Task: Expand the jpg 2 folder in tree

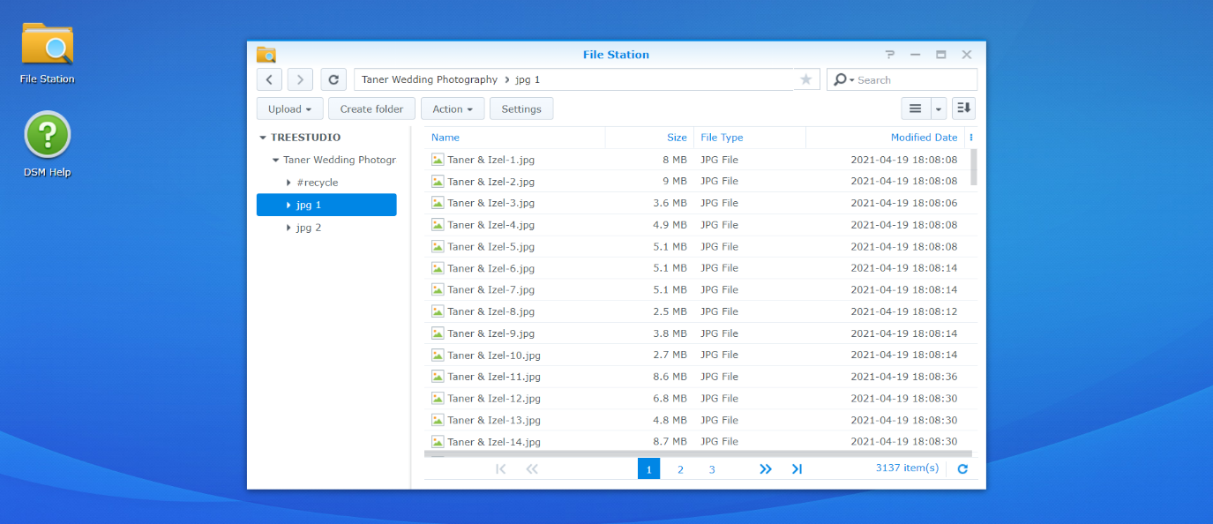Action: pos(288,228)
